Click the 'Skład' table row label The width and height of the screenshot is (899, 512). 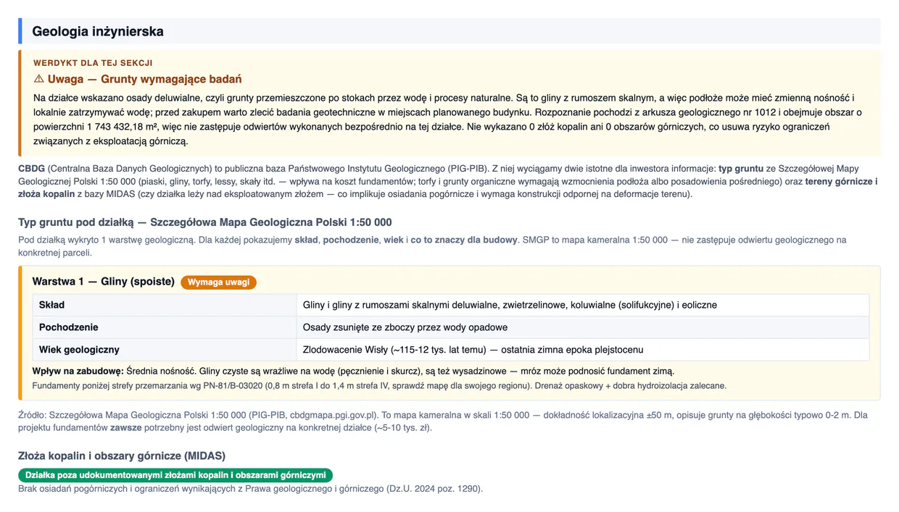[x=51, y=305]
